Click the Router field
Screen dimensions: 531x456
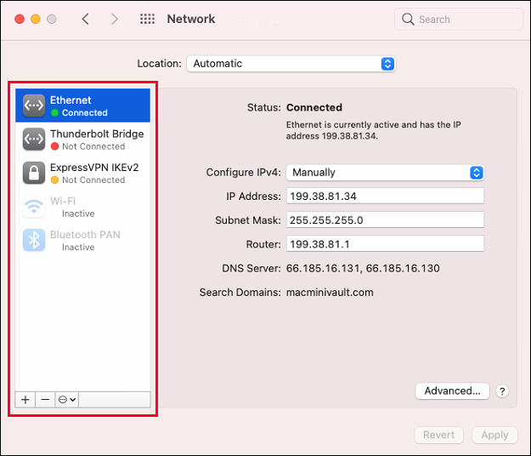click(x=385, y=244)
